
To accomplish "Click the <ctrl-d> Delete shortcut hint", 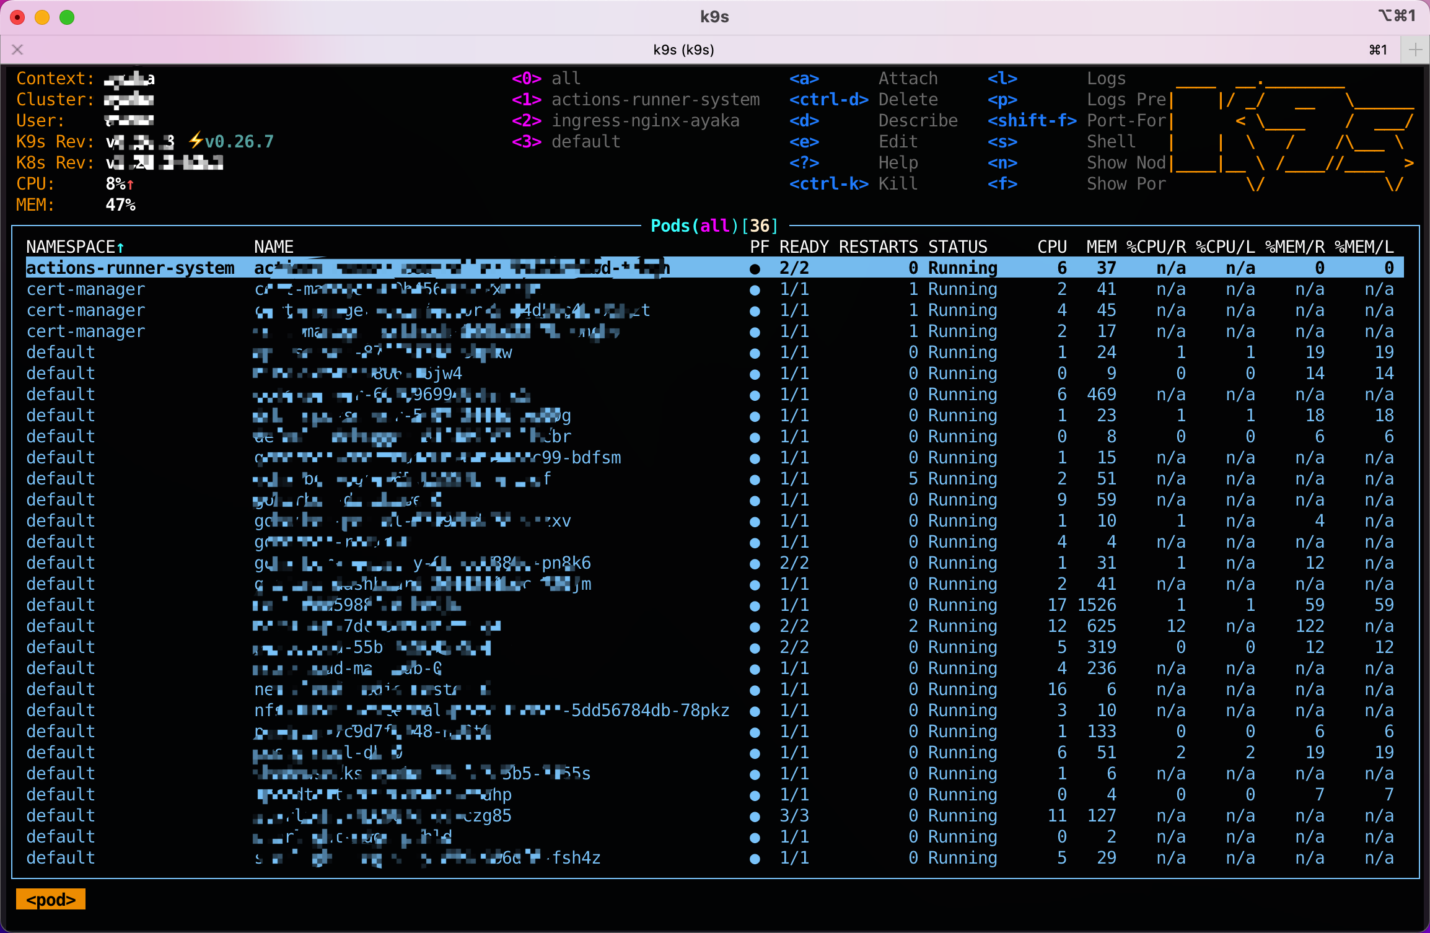I will tap(863, 100).
